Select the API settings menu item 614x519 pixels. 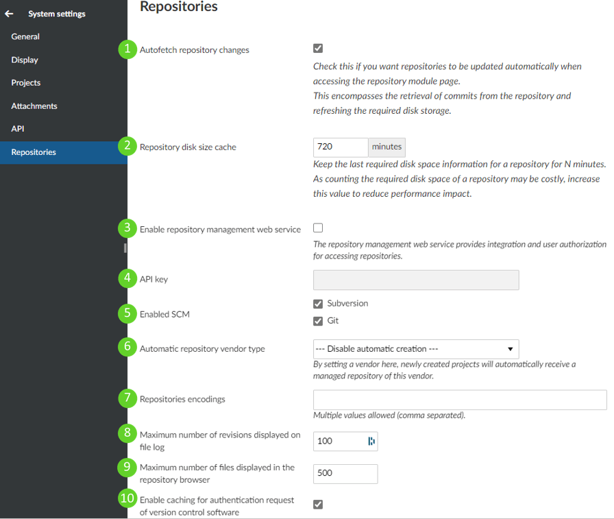(x=18, y=129)
